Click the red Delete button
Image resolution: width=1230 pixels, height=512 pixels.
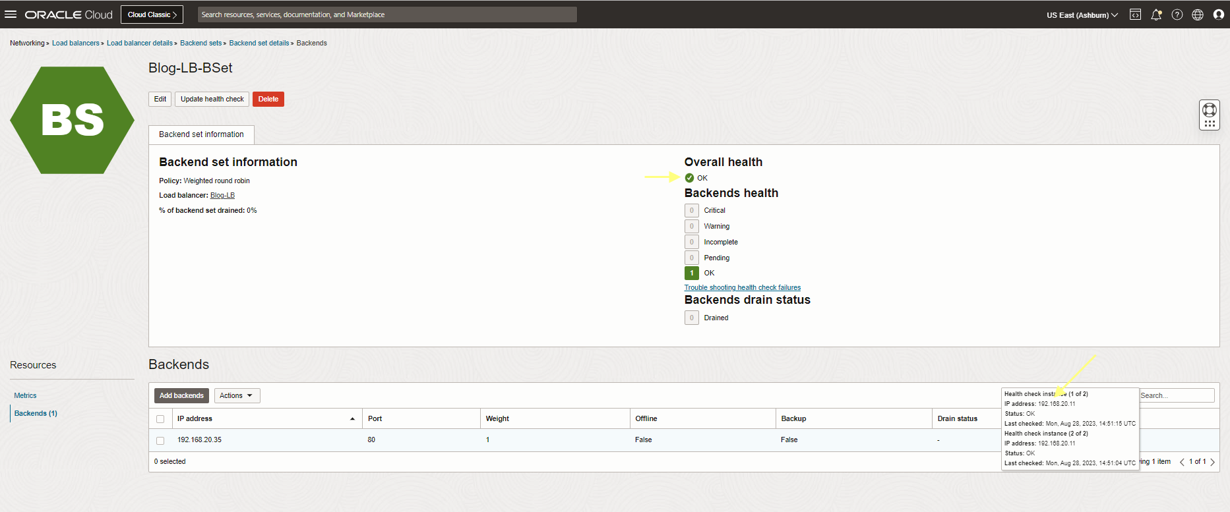click(x=268, y=99)
